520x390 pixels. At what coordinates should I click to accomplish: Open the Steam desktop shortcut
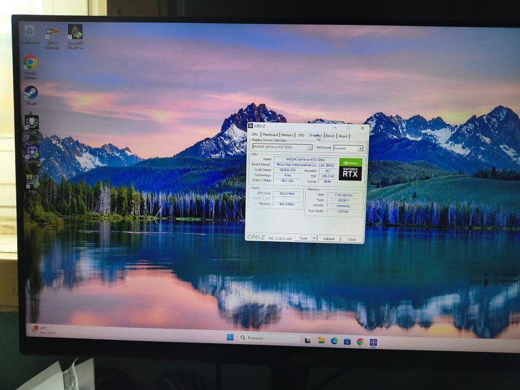point(31,95)
